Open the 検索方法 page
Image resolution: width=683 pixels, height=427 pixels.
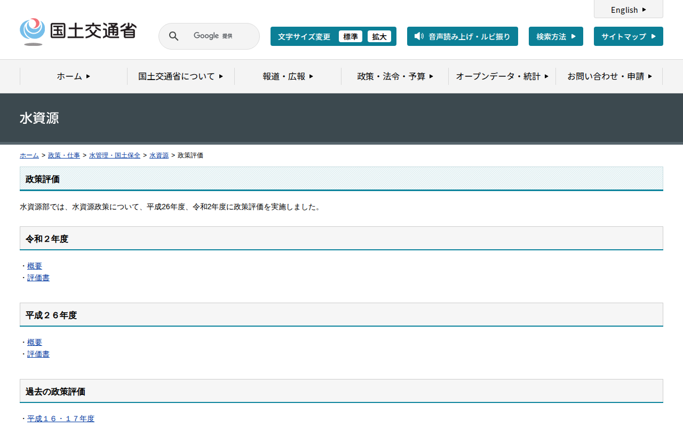pos(555,36)
